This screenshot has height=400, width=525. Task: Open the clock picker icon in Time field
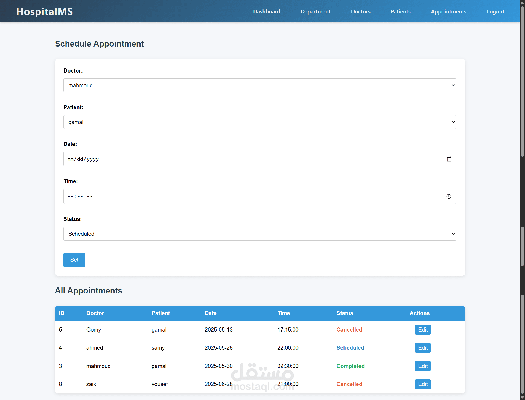tap(449, 197)
